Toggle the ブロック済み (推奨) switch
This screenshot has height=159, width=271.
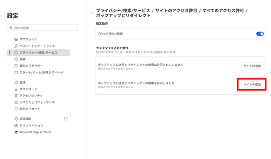tap(260, 34)
